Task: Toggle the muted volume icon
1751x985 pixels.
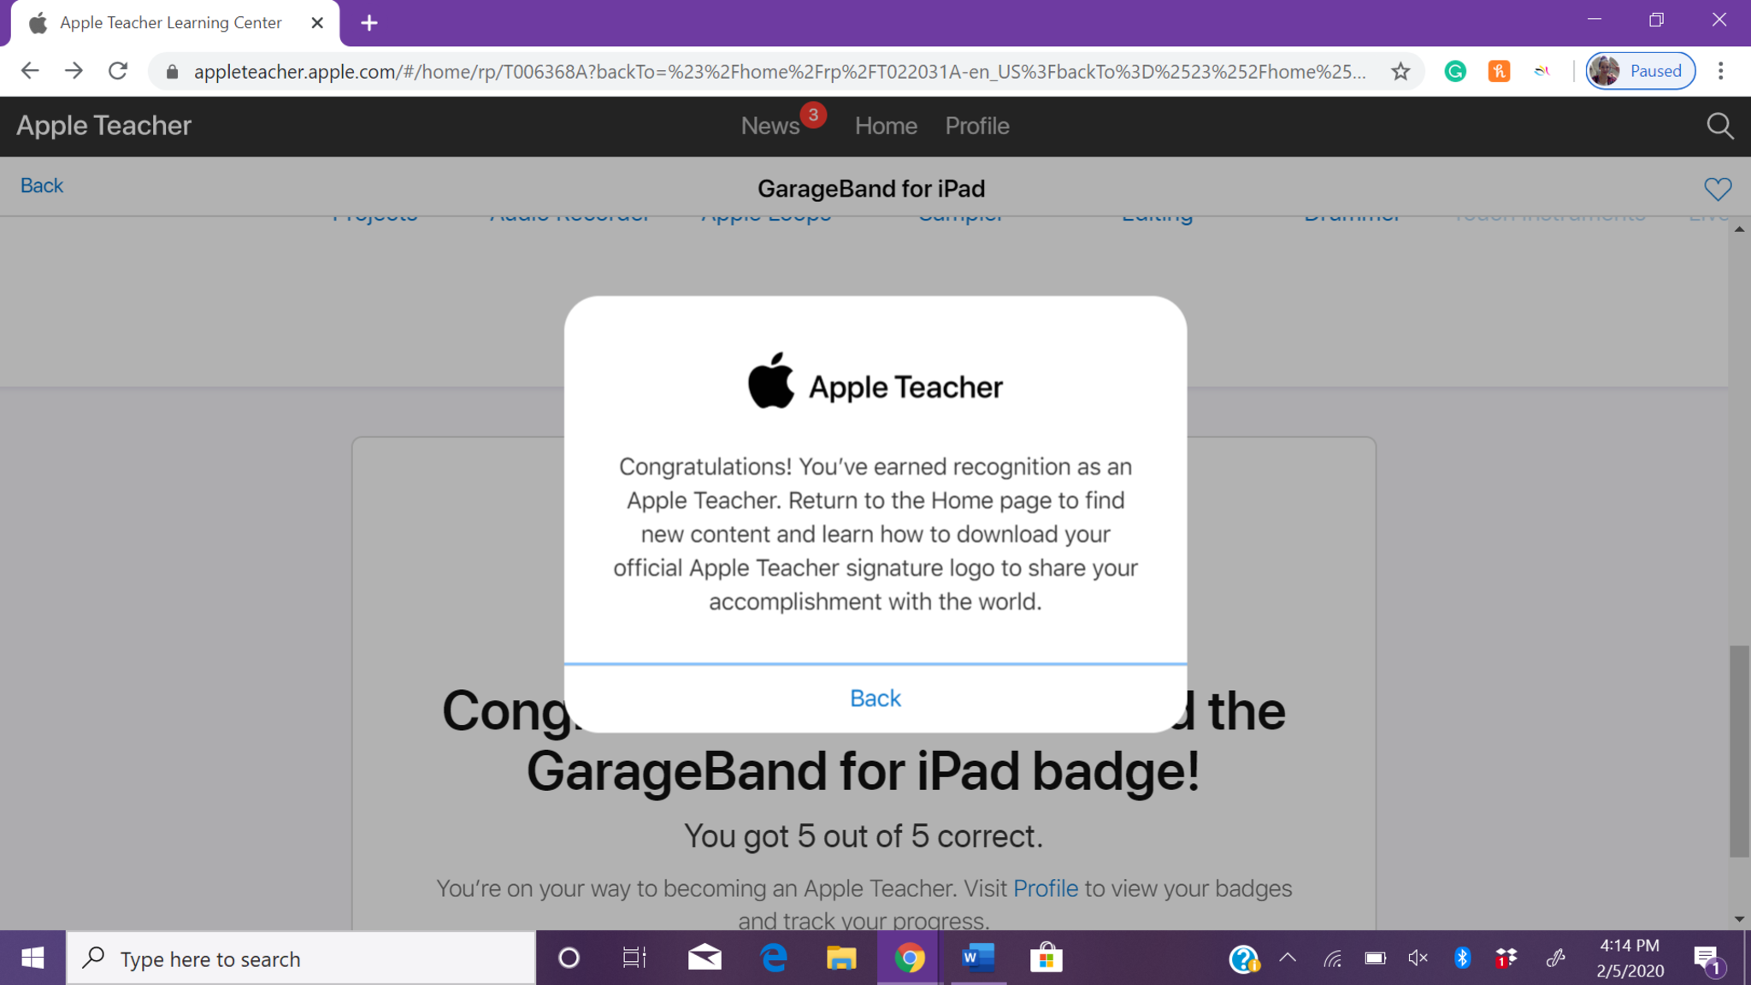Action: (1418, 958)
